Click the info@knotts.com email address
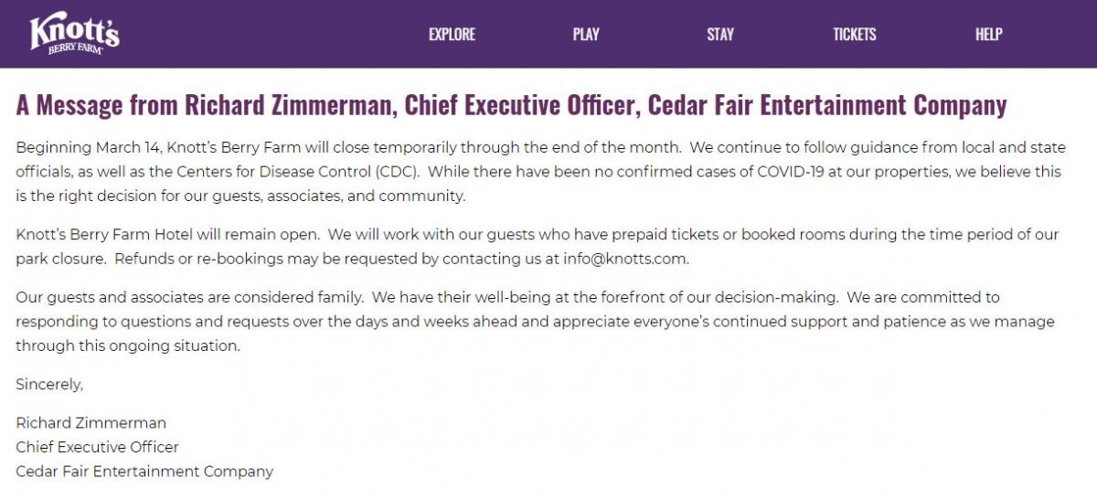This screenshot has height=499, width=1097. tap(624, 259)
